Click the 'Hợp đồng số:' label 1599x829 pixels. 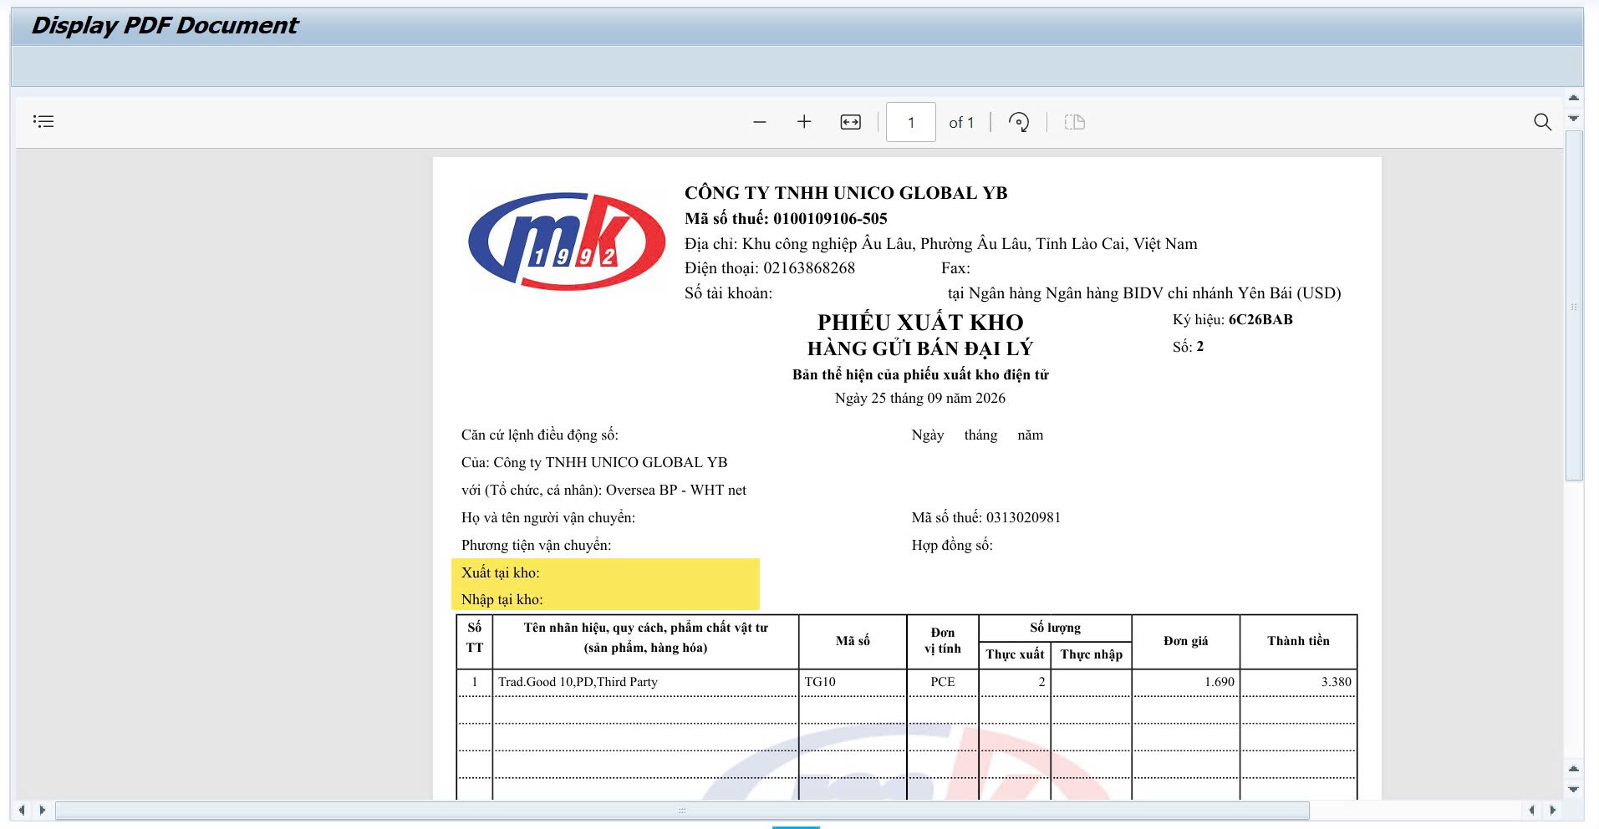952,545
